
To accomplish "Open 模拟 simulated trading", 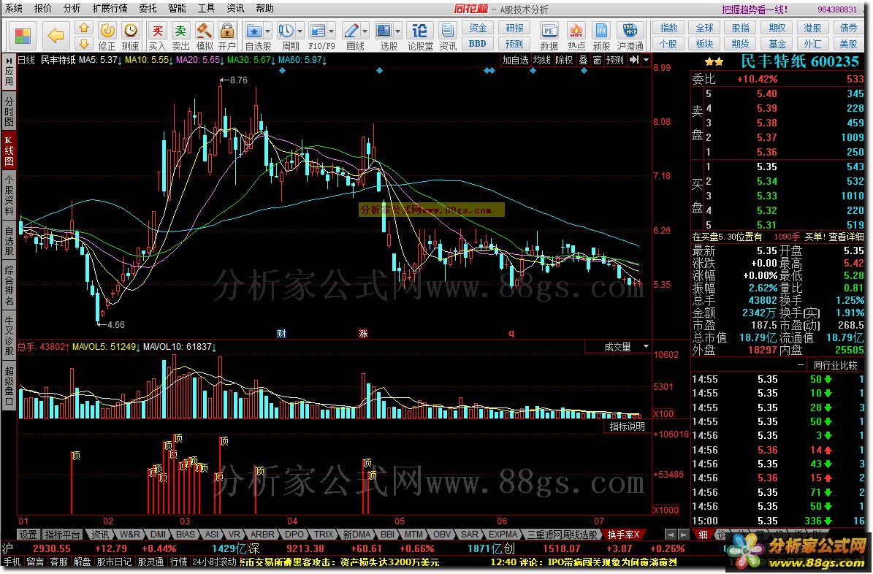I will pos(205,36).
